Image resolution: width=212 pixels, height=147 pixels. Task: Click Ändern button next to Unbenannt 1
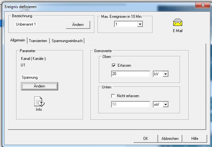[78, 25]
